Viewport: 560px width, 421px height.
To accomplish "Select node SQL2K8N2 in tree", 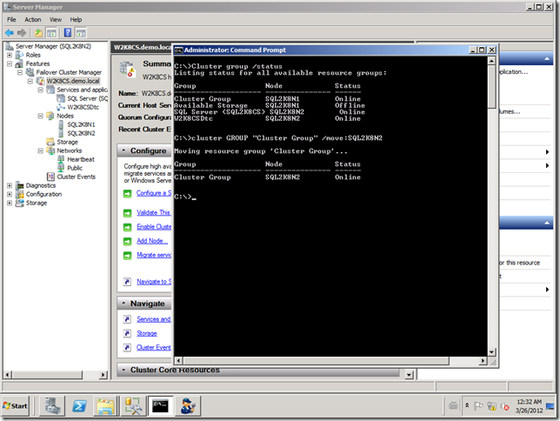I will pos(81,133).
